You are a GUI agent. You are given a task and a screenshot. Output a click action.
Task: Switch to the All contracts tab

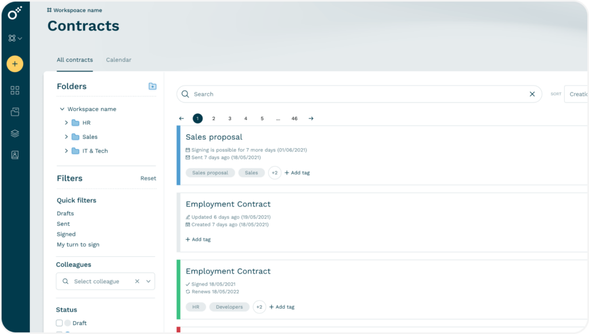coord(75,60)
